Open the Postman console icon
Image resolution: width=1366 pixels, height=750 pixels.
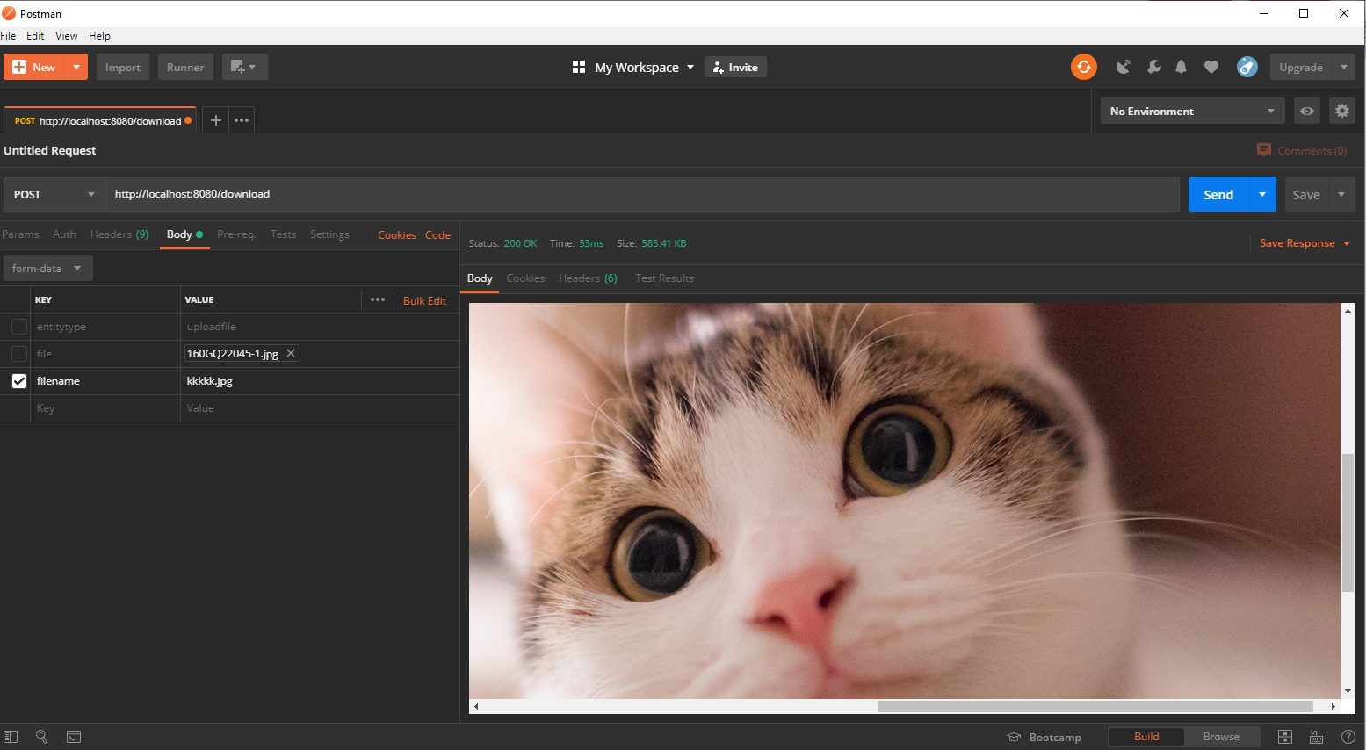[74, 737]
